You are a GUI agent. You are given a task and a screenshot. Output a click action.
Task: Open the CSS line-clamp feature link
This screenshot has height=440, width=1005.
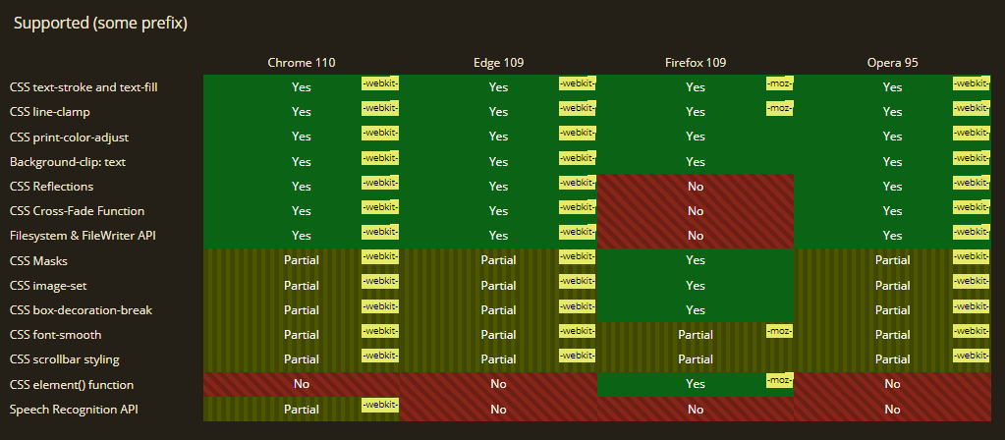point(50,112)
